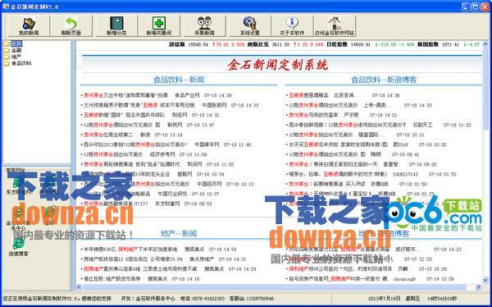Open 拓展销售渠道 买入评级 post dated 07-18 01:50
The image size is (492, 307).
click(x=327, y=184)
